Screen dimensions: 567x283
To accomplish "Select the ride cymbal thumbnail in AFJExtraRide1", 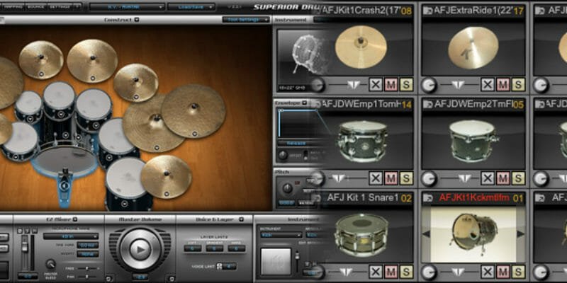I will pos(473,47).
